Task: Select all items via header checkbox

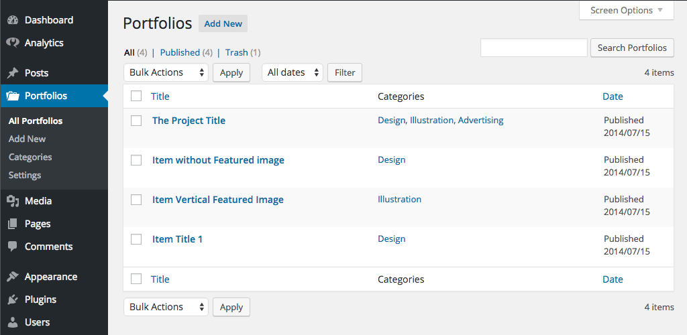Action: (136, 96)
